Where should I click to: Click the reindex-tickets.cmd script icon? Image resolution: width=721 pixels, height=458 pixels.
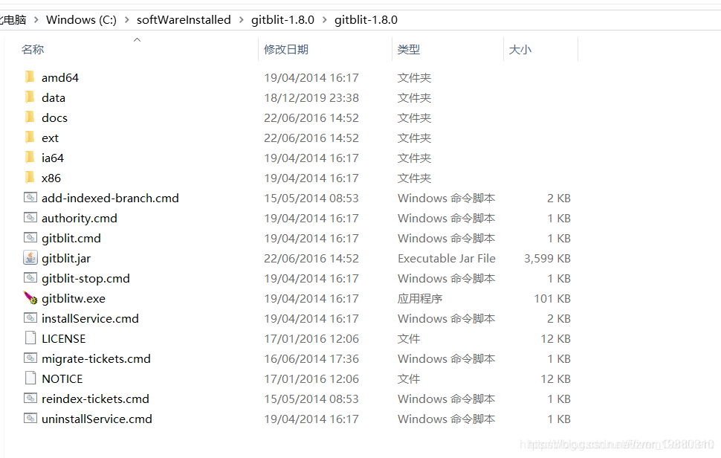click(30, 399)
